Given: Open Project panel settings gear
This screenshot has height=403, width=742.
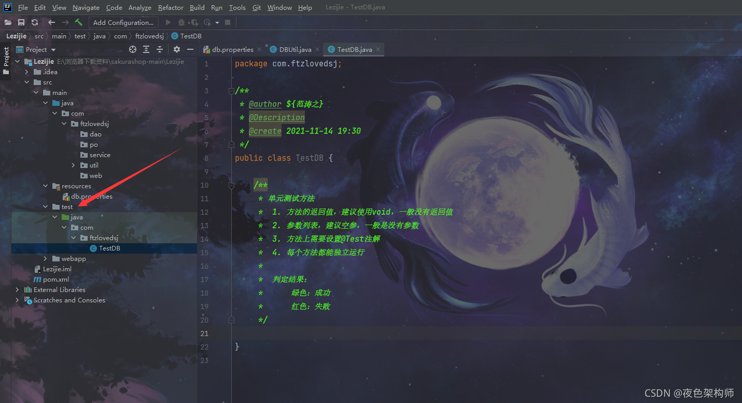Looking at the screenshot, I should (177, 49).
